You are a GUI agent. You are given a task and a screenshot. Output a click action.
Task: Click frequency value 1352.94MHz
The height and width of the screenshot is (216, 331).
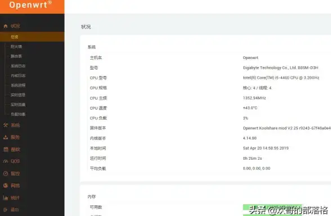point(254,98)
